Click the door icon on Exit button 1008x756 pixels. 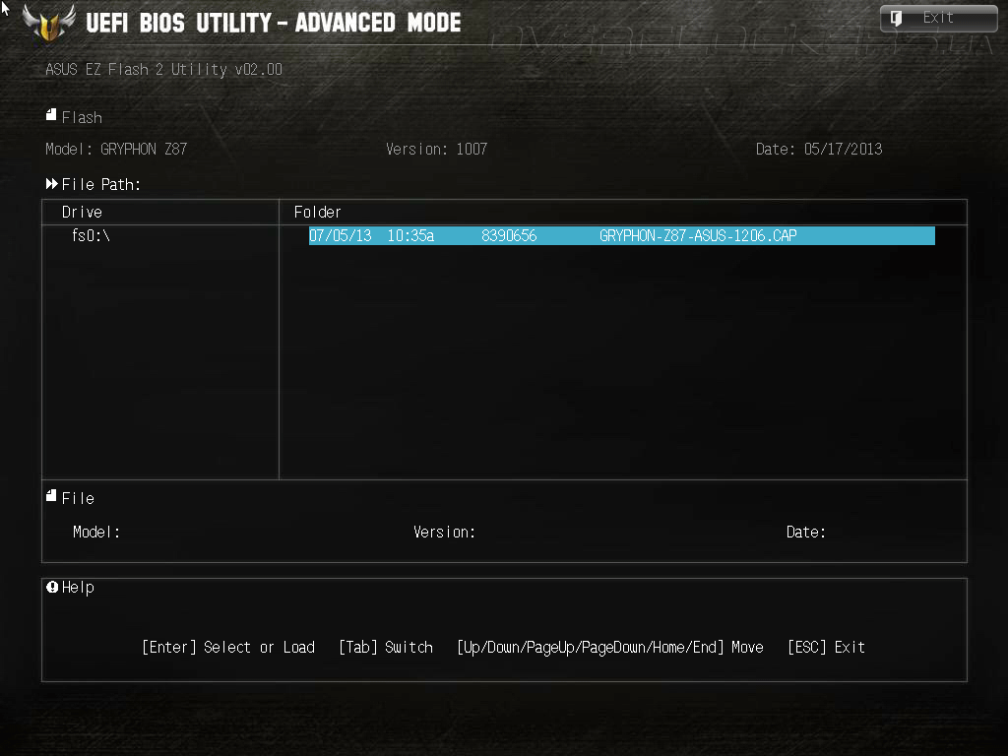(x=896, y=18)
